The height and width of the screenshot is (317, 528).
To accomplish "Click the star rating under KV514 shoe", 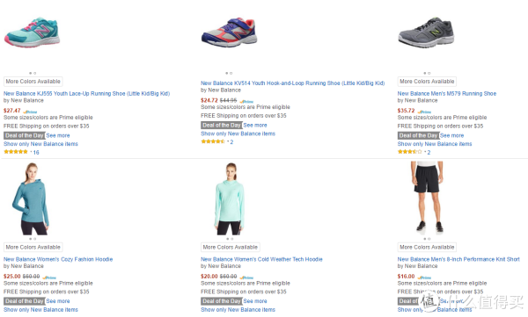I will coord(216,141).
